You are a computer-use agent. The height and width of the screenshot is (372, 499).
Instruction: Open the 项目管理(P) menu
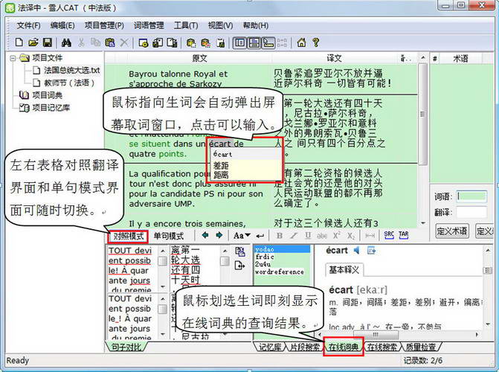click(105, 25)
